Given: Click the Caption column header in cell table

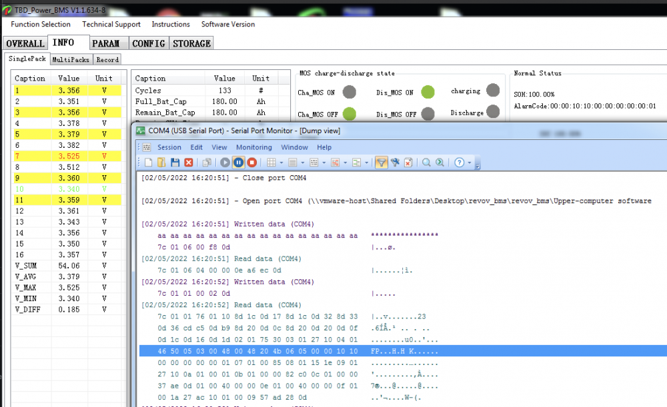Looking at the screenshot, I should 30,78.
